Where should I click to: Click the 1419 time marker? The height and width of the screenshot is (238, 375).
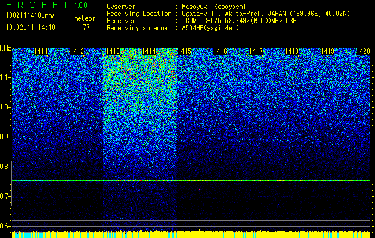point(327,51)
